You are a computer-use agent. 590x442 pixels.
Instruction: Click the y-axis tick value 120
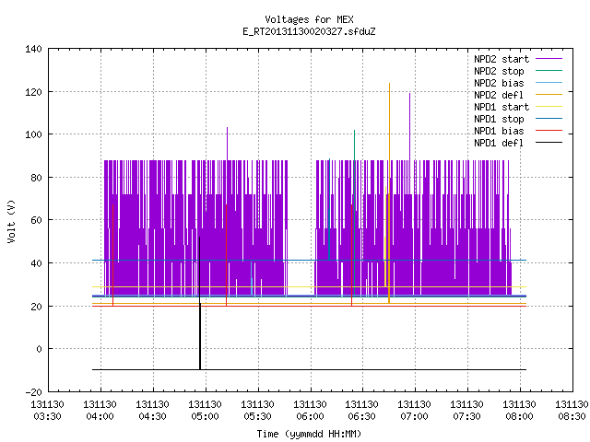pyautogui.click(x=33, y=92)
